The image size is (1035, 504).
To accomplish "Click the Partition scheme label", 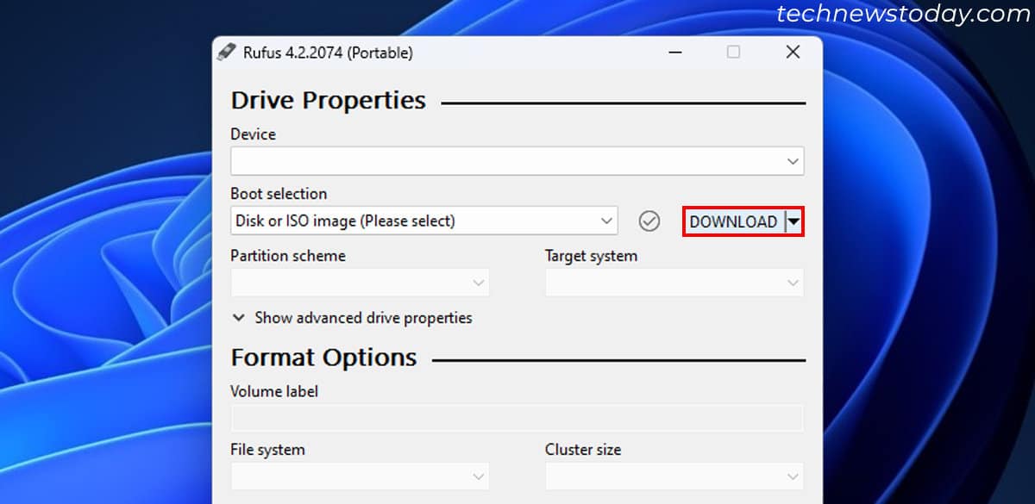I will click(288, 256).
